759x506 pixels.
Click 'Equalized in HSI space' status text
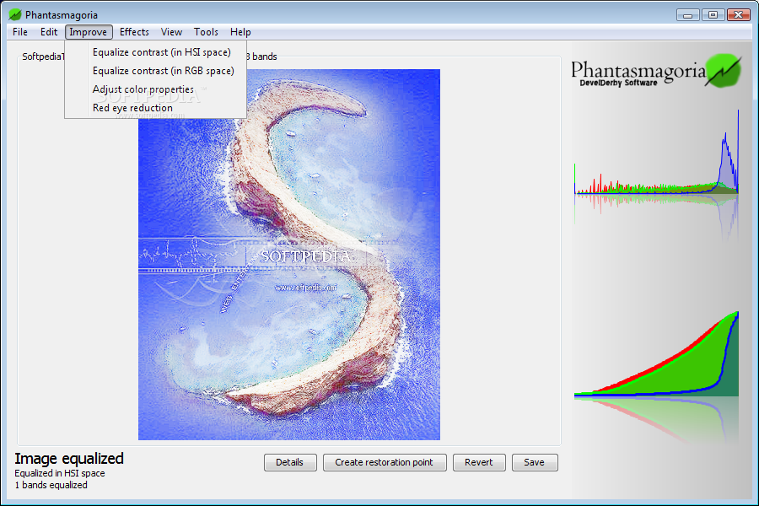click(x=60, y=474)
